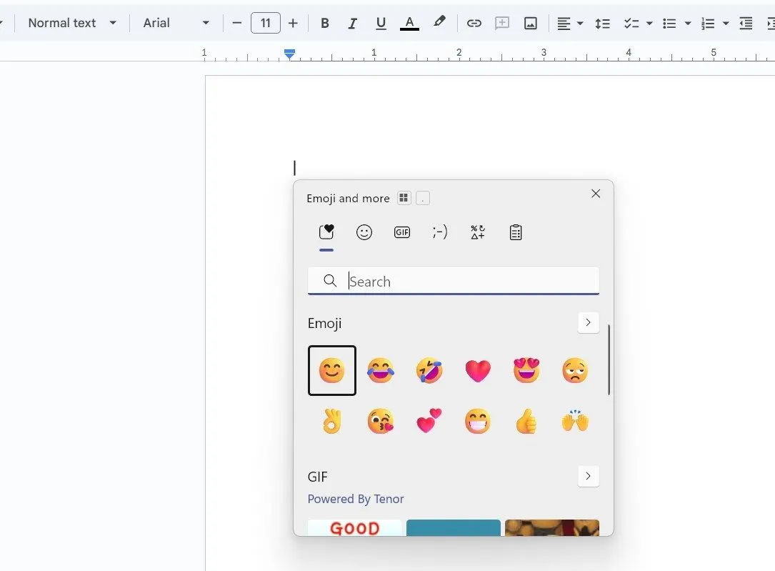Toggle italic formatting
The width and height of the screenshot is (775, 571).
[x=352, y=23]
